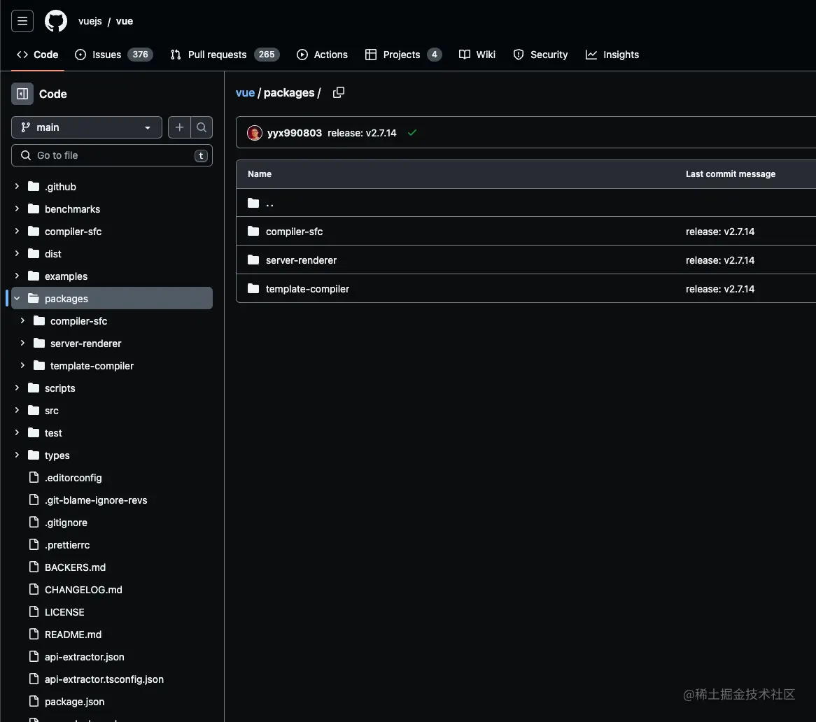Go to the Actions tab
The height and width of the screenshot is (722, 816).
tap(322, 55)
